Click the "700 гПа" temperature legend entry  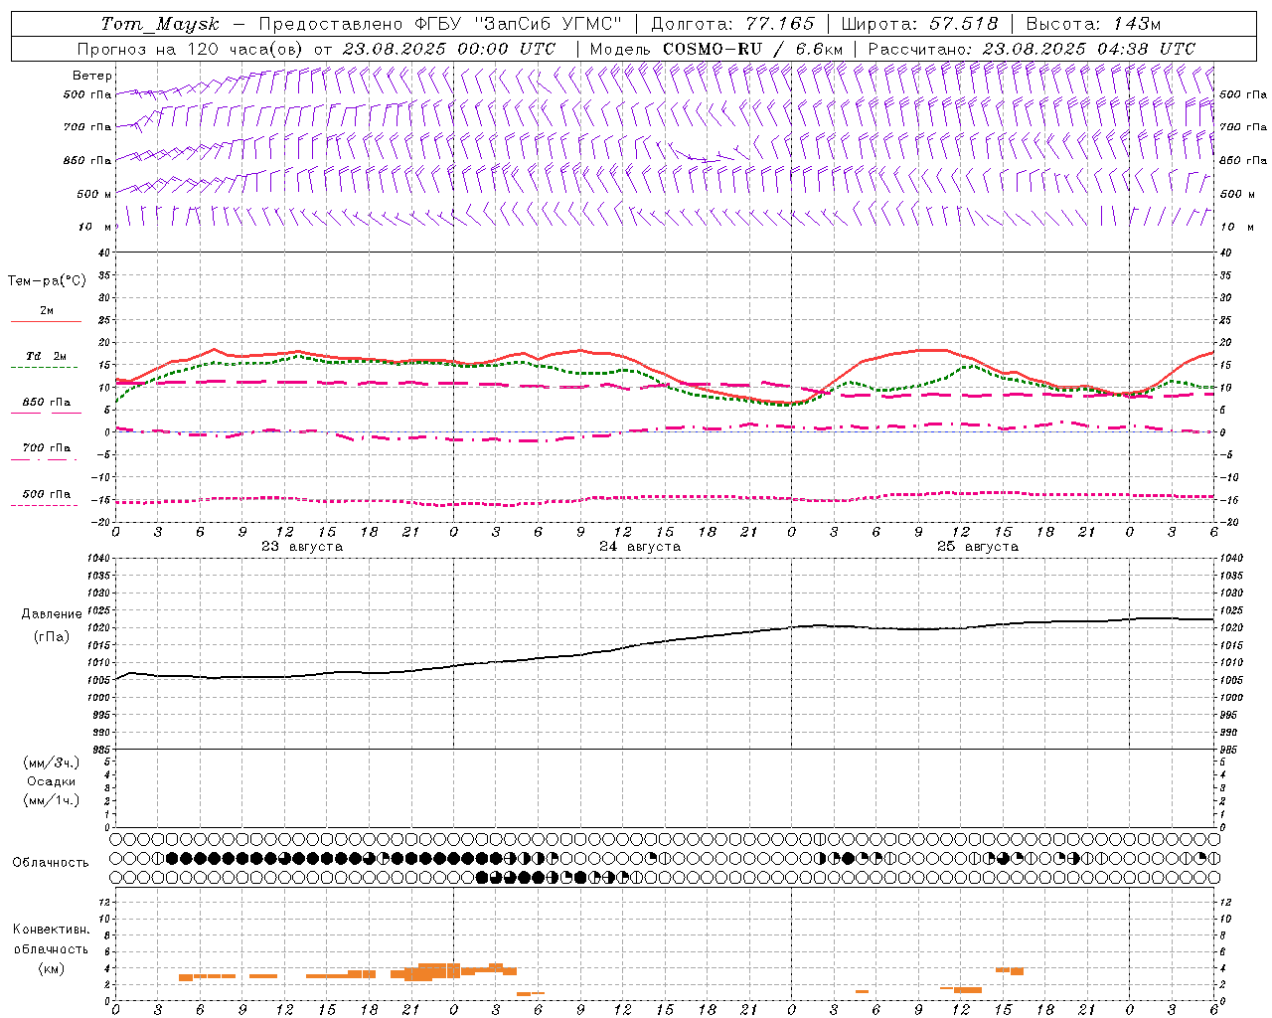pos(47,448)
